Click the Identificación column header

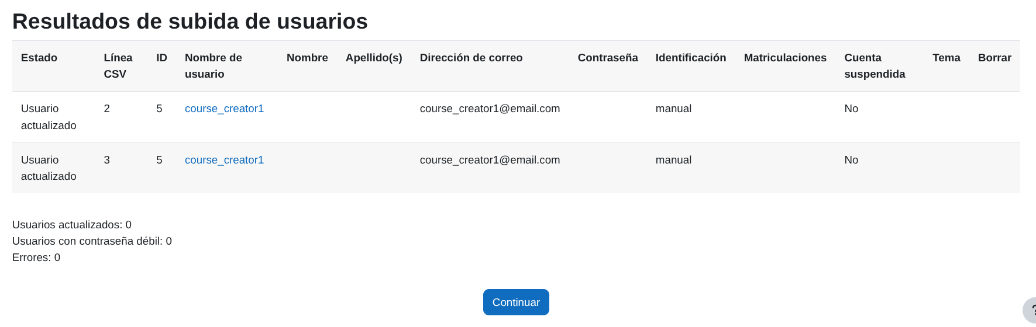tap(690, 58)
